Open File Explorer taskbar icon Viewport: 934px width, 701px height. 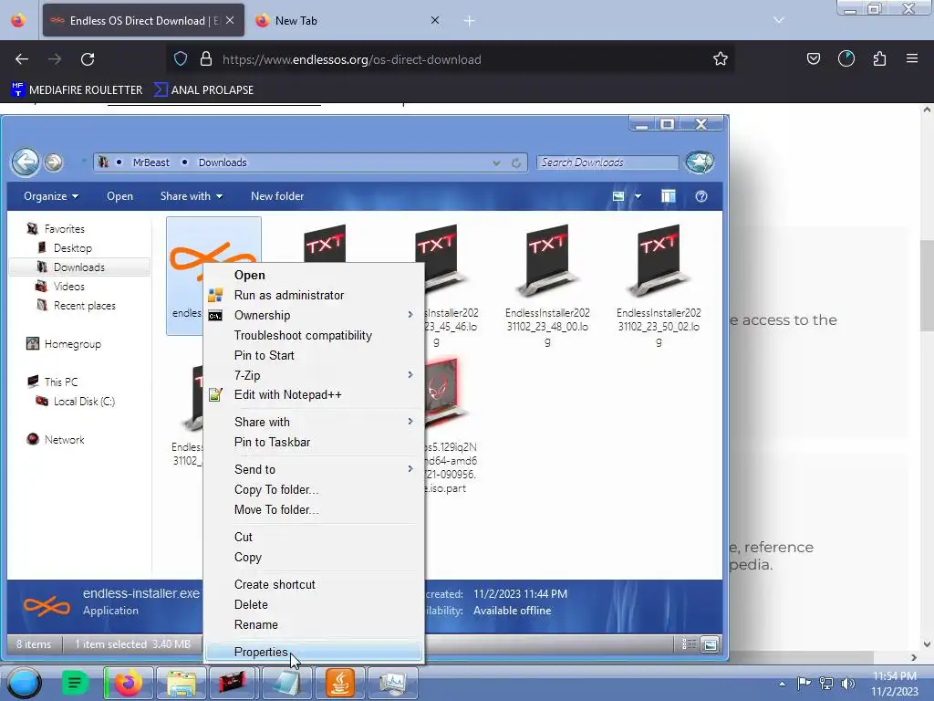182,683
